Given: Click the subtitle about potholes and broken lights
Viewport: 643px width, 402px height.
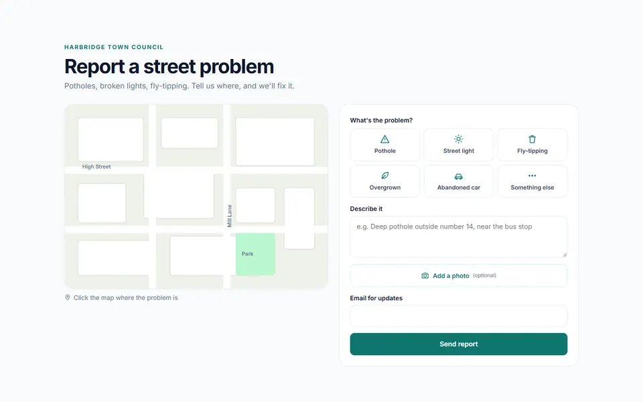Looking at the screenshot, I should click(x=180, y=86).
